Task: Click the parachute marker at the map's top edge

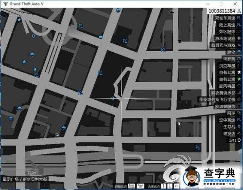Action: (x=118, y=11)
